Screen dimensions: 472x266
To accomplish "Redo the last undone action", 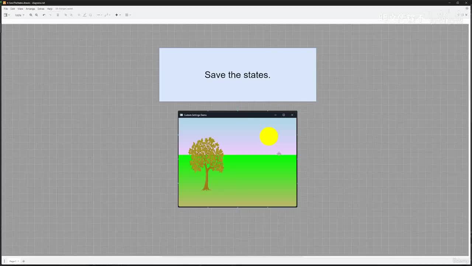I will coord(50,15).
